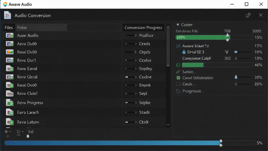This screenshot has height=151, width=268.
Task: Click the 302 value beside Coreysiens Coldf
Action: pos(227,58)
